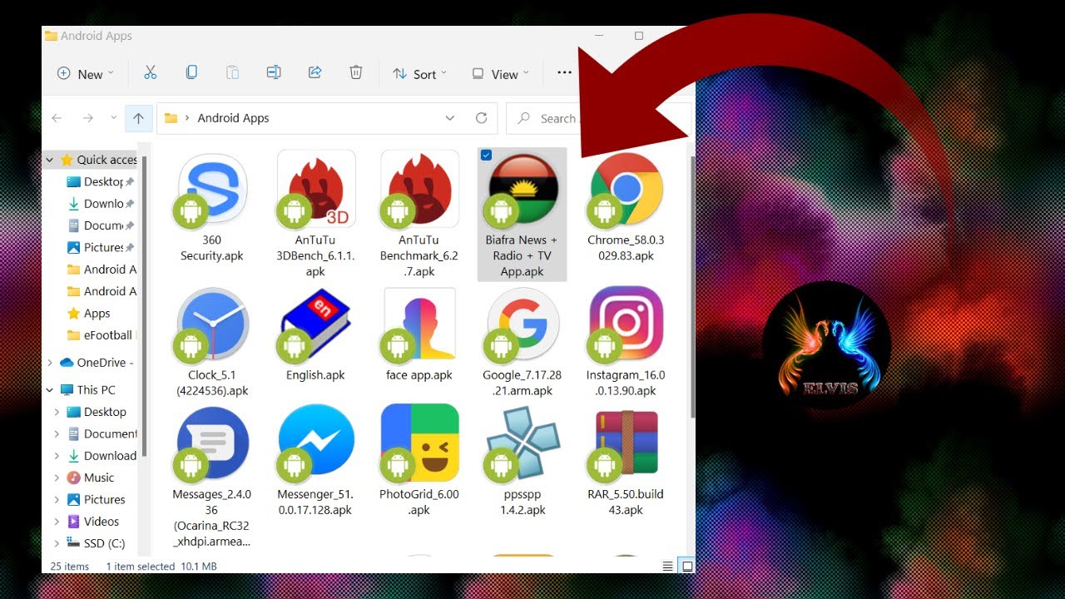
Task: Open the Sort dropdown menu
Action: (420, 73)
